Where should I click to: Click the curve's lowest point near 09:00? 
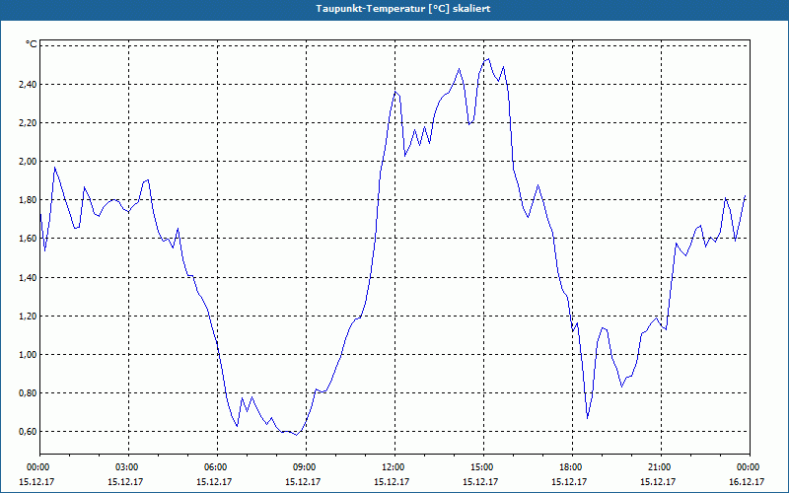coord(297,435)
